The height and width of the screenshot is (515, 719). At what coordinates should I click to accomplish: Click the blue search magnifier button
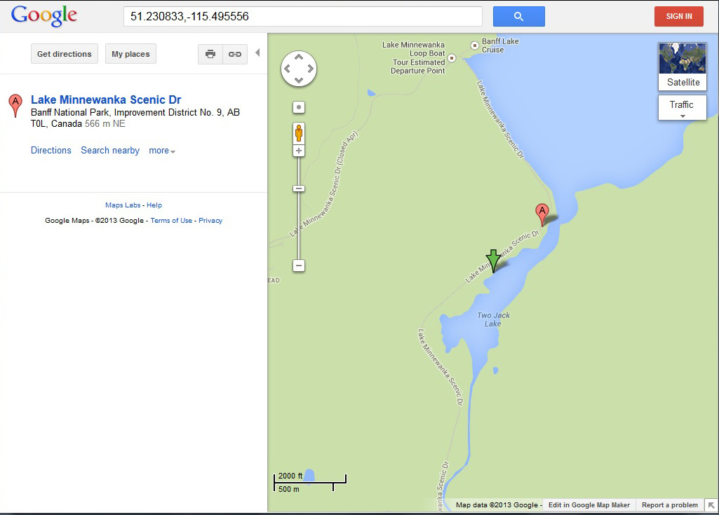click(x=518, y=17)
